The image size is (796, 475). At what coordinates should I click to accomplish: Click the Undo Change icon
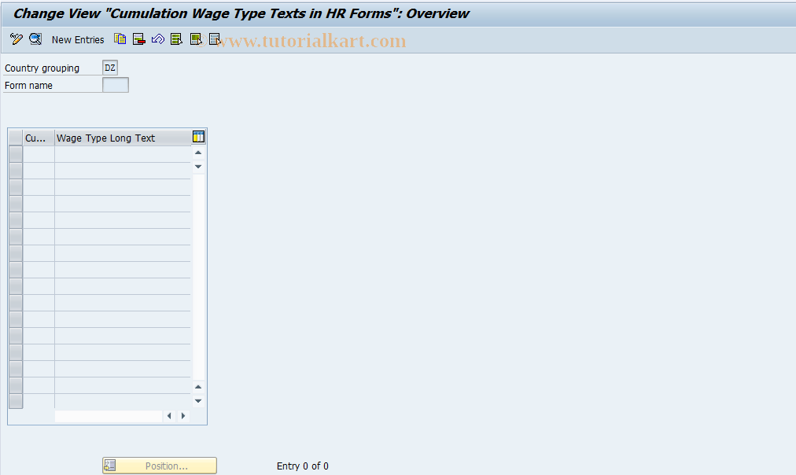(158, 39)
